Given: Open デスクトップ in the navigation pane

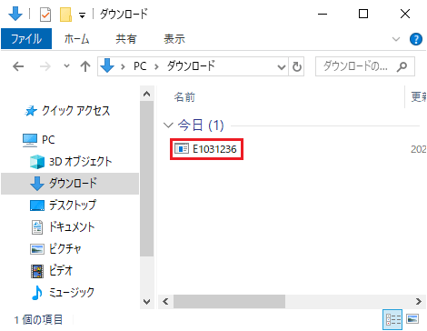Looking at the screenshot, I should pos(63,206).
